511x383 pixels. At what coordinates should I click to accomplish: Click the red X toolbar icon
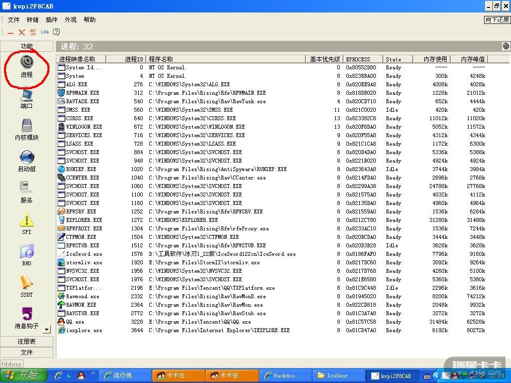22,32
